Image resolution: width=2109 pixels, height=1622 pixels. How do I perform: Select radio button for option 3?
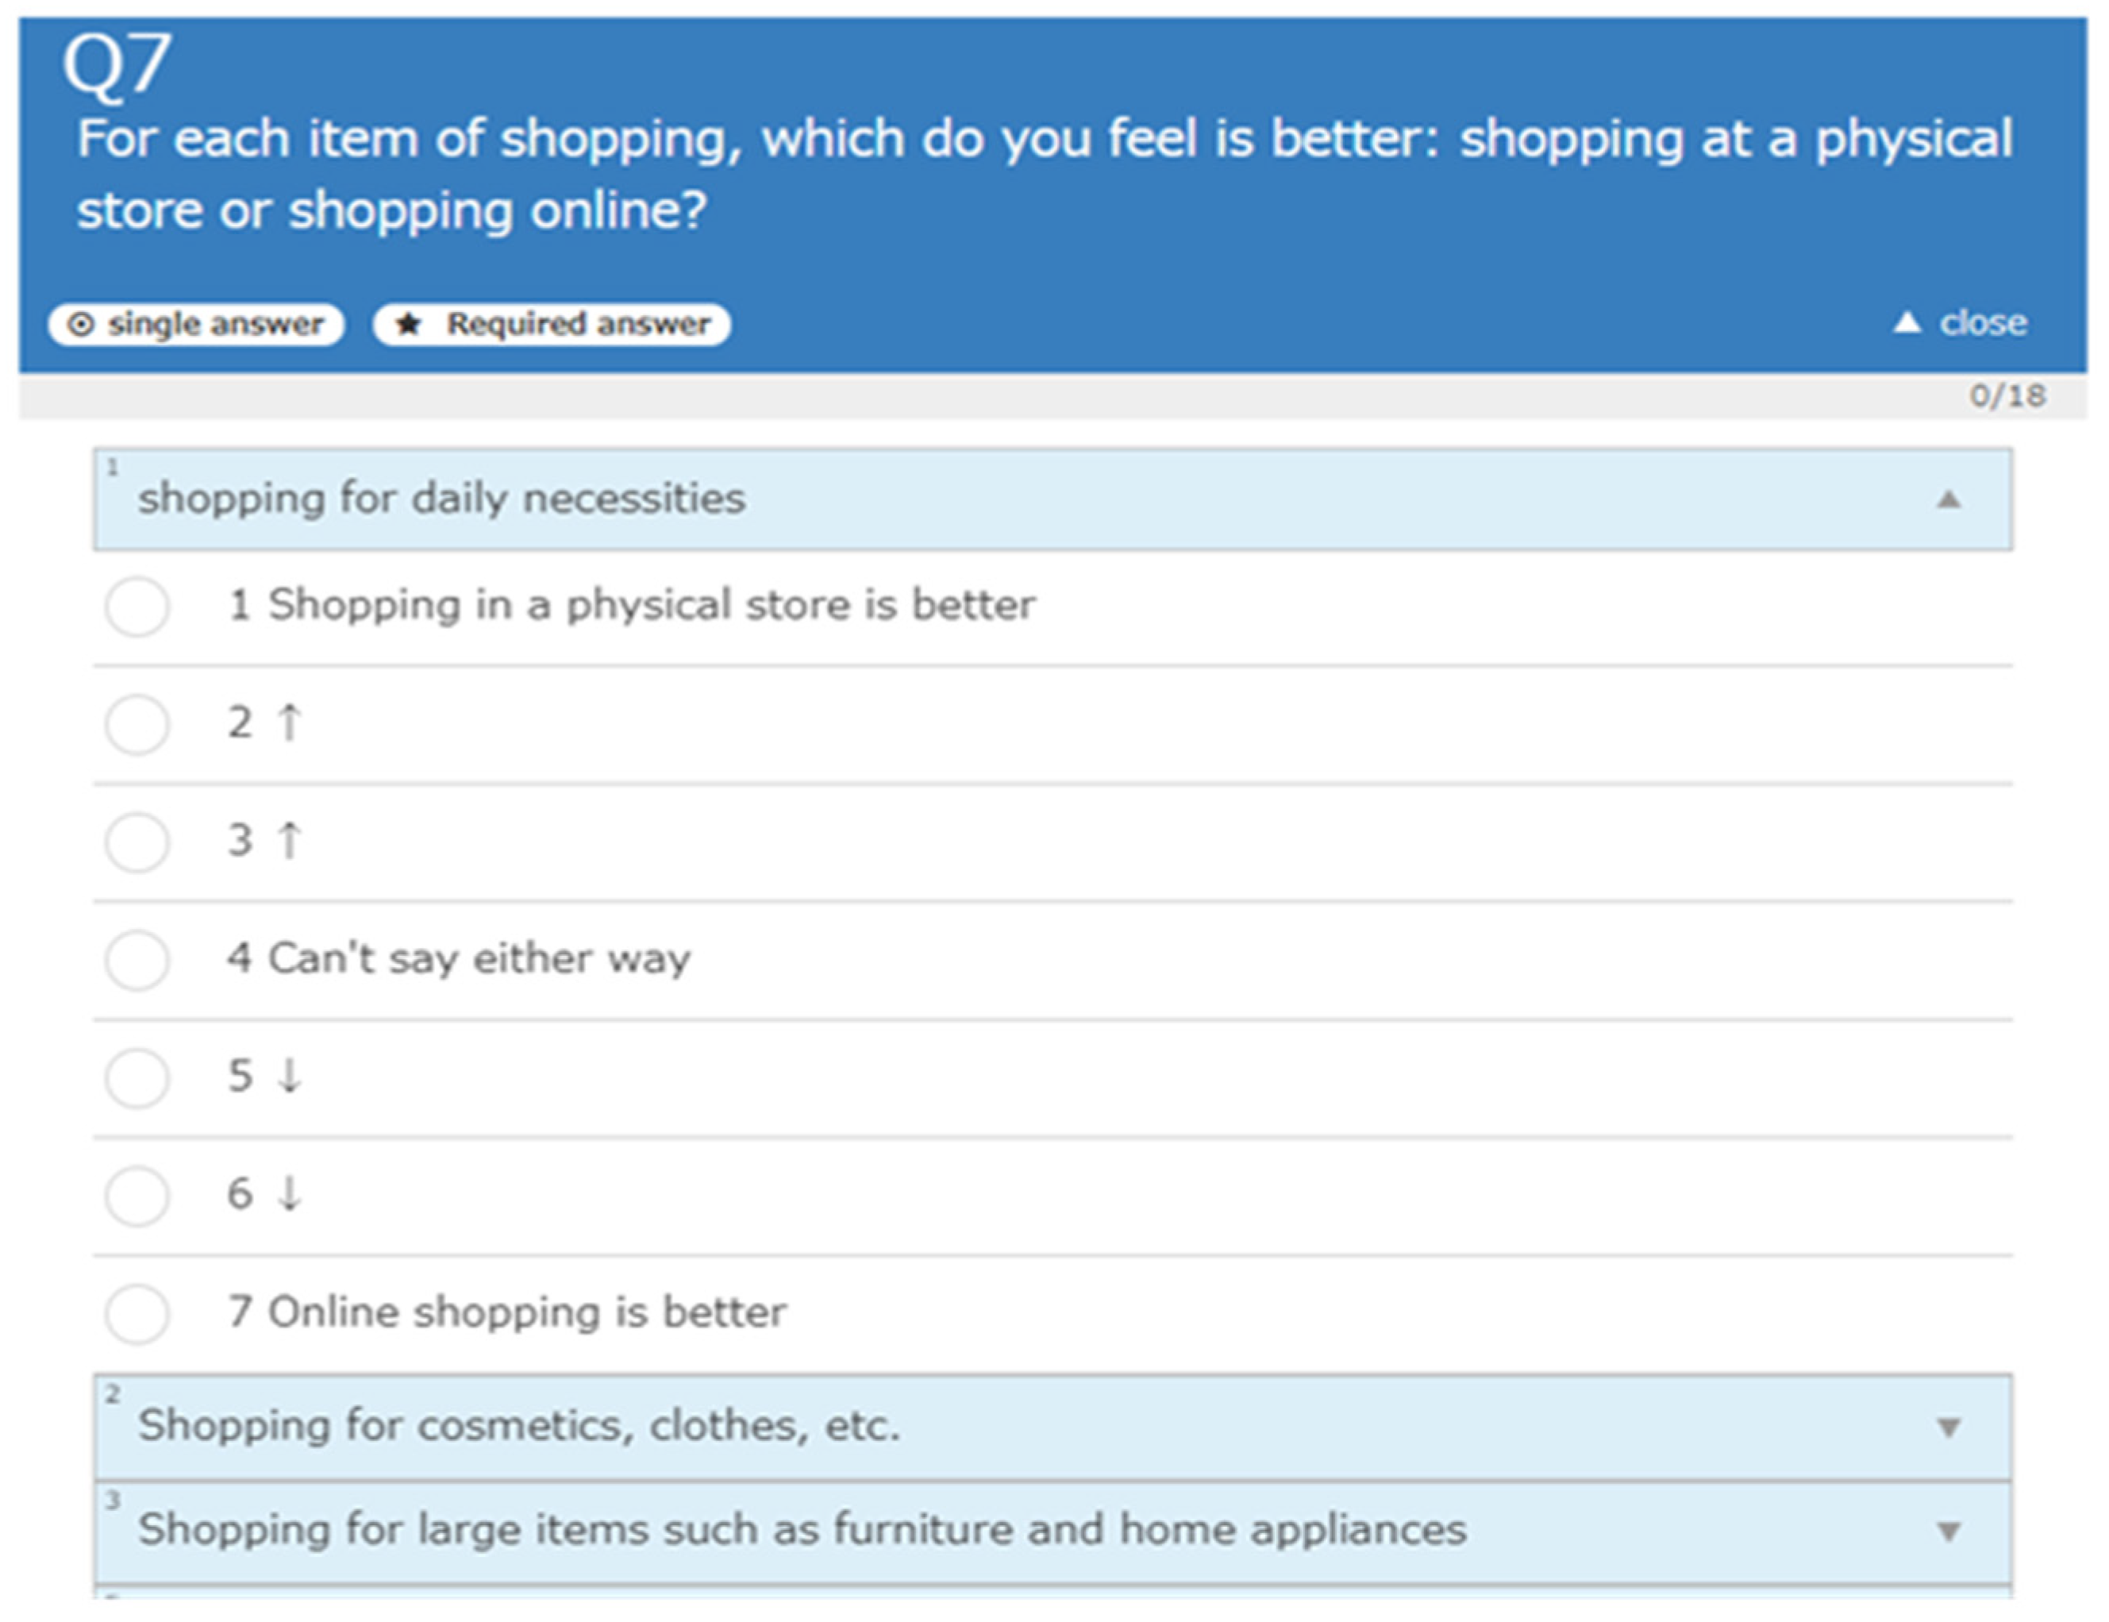pos(137,842)
